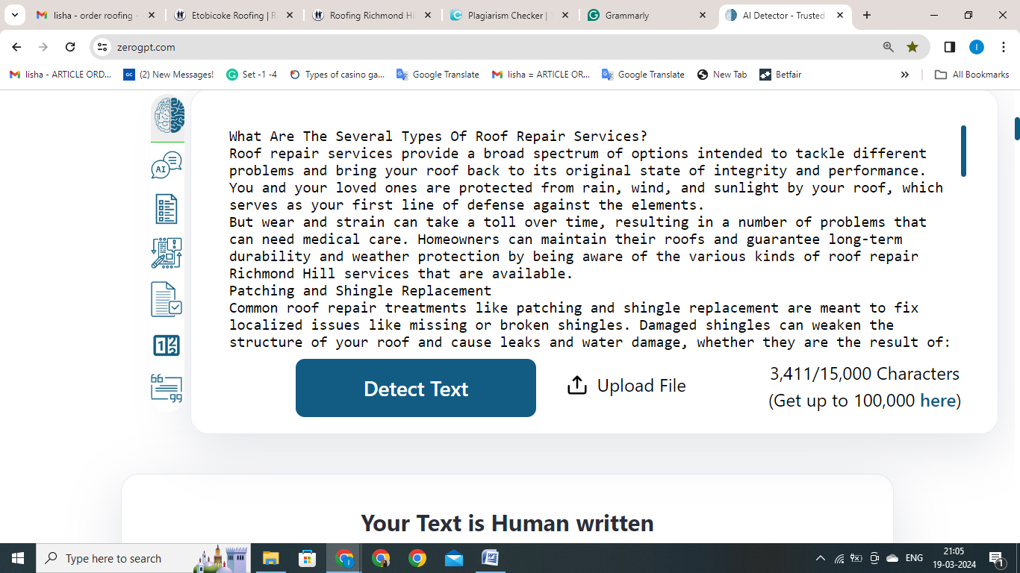This screenshot has height=573, width=1020.
Task: Follow the 'here' link for 100,000 characters
Action: point(938,401)
